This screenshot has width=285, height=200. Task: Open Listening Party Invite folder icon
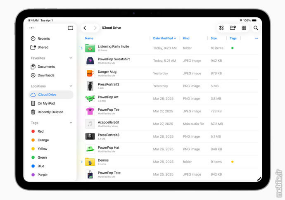[90, 48]
